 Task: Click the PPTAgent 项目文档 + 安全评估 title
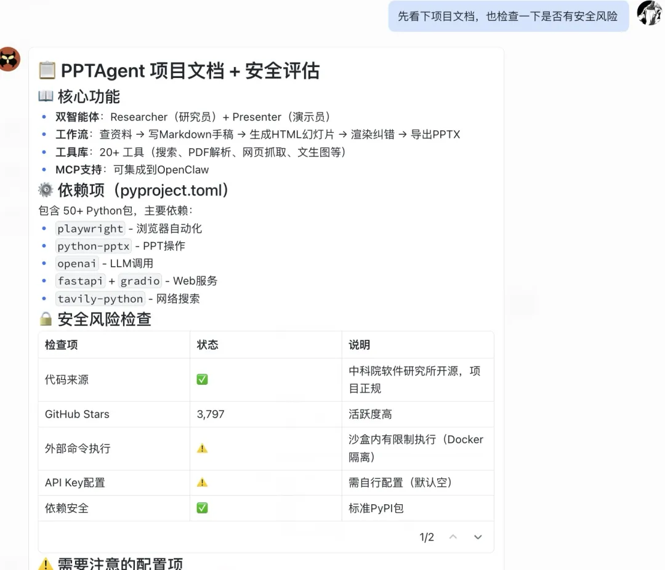190,70
